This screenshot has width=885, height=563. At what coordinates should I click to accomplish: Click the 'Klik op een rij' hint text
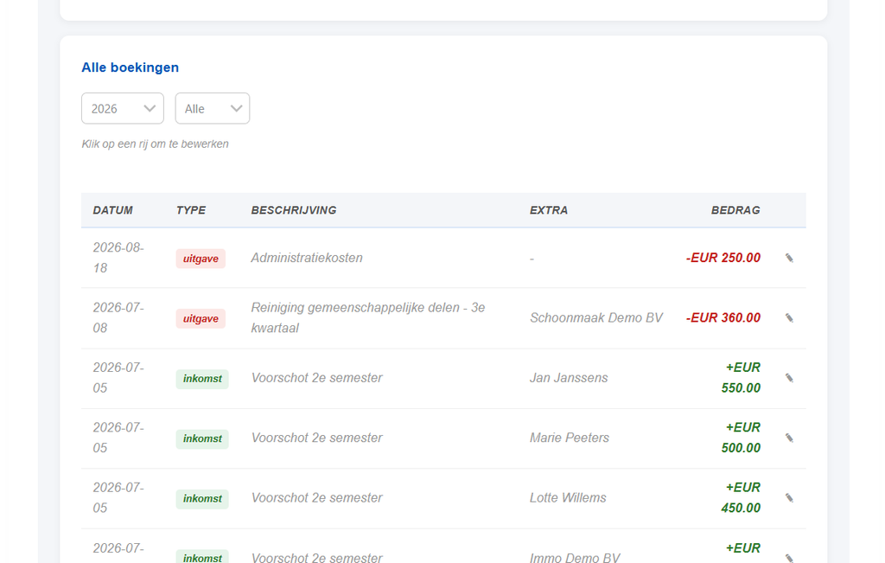coord(156,144)
